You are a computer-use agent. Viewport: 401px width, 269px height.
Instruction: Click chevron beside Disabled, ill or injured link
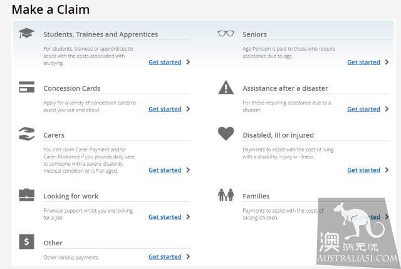[387, 170]
